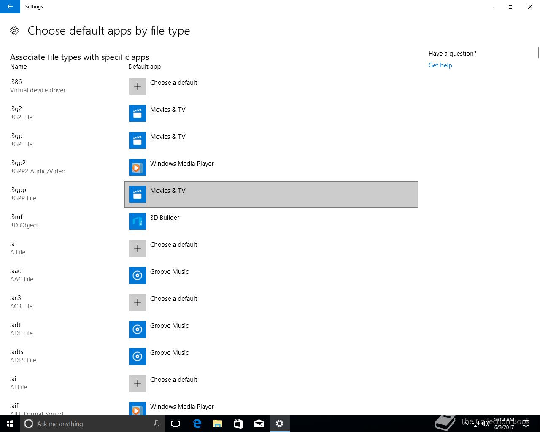Choose a default for .386
540x432 pixels.
tap(271, 86)
